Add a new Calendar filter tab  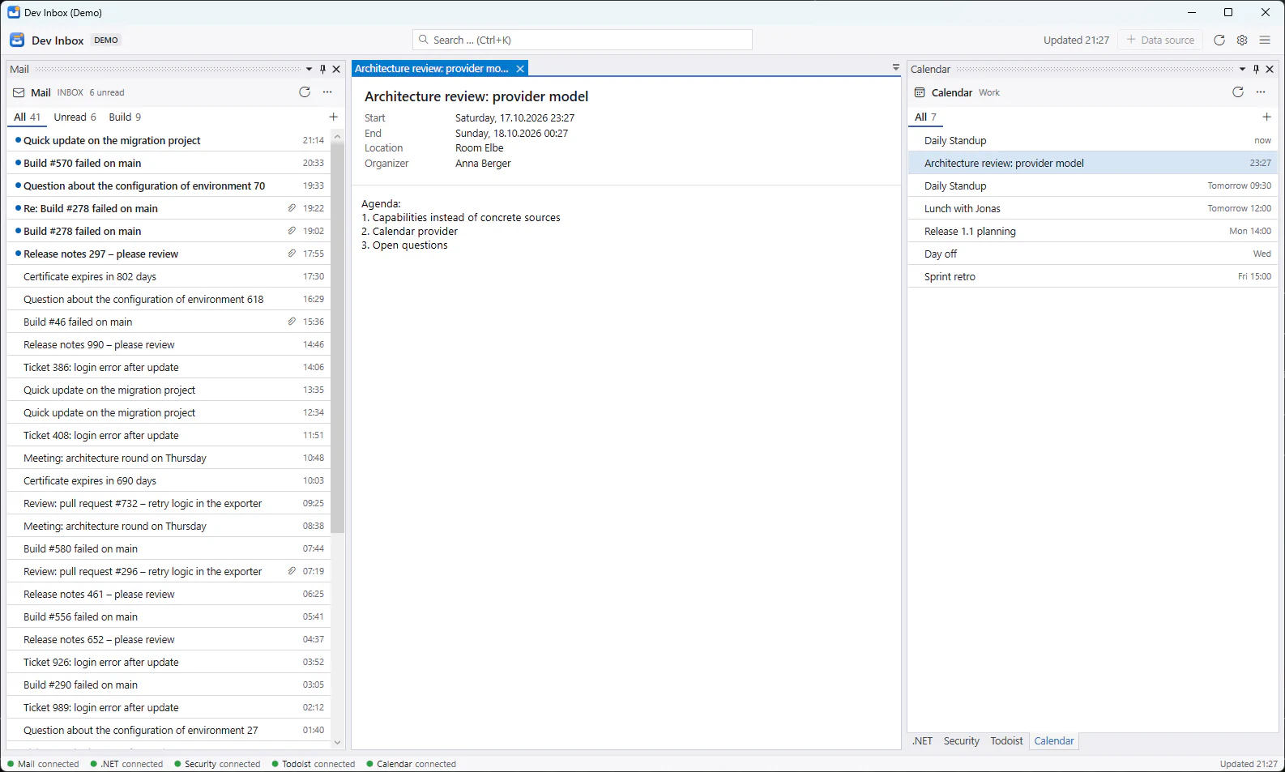point(1266,117)
